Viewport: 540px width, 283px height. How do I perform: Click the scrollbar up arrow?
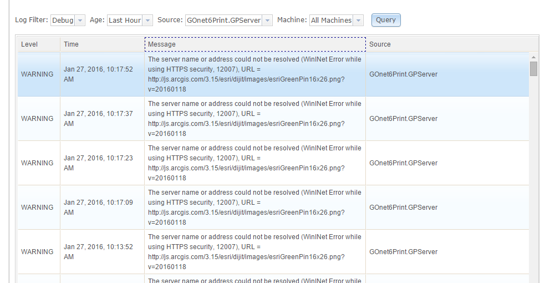pos(533,57)
